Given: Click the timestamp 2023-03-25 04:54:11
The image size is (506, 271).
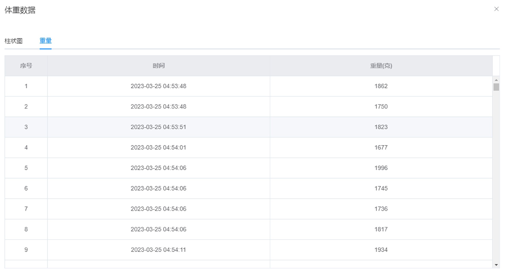Looking at the screenshot, I should [x=158, y=250].
